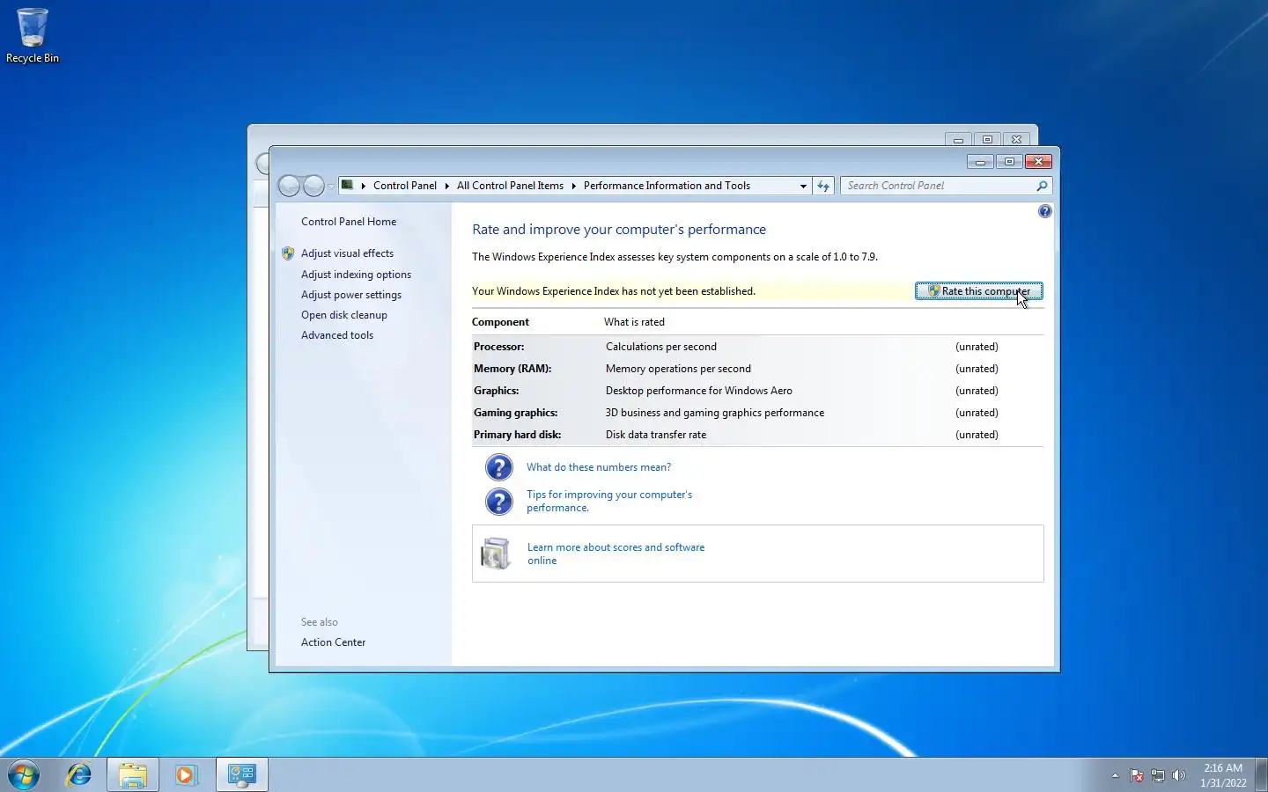Go to Control Panel breadcrumb
Screen dimensions: 1268x792
point(405,186)
